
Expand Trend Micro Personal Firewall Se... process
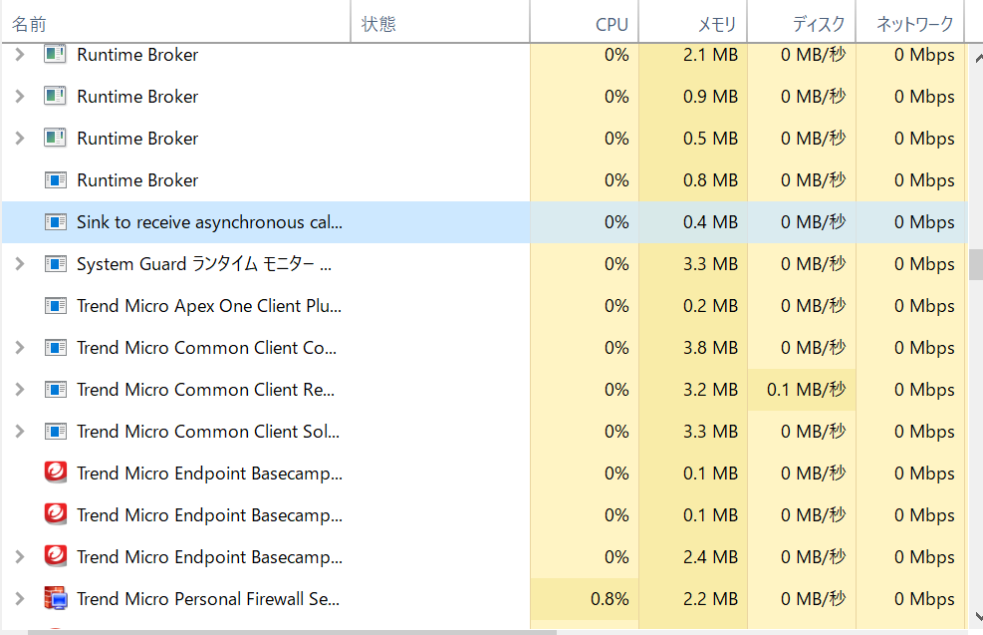[x=20, y=598]
